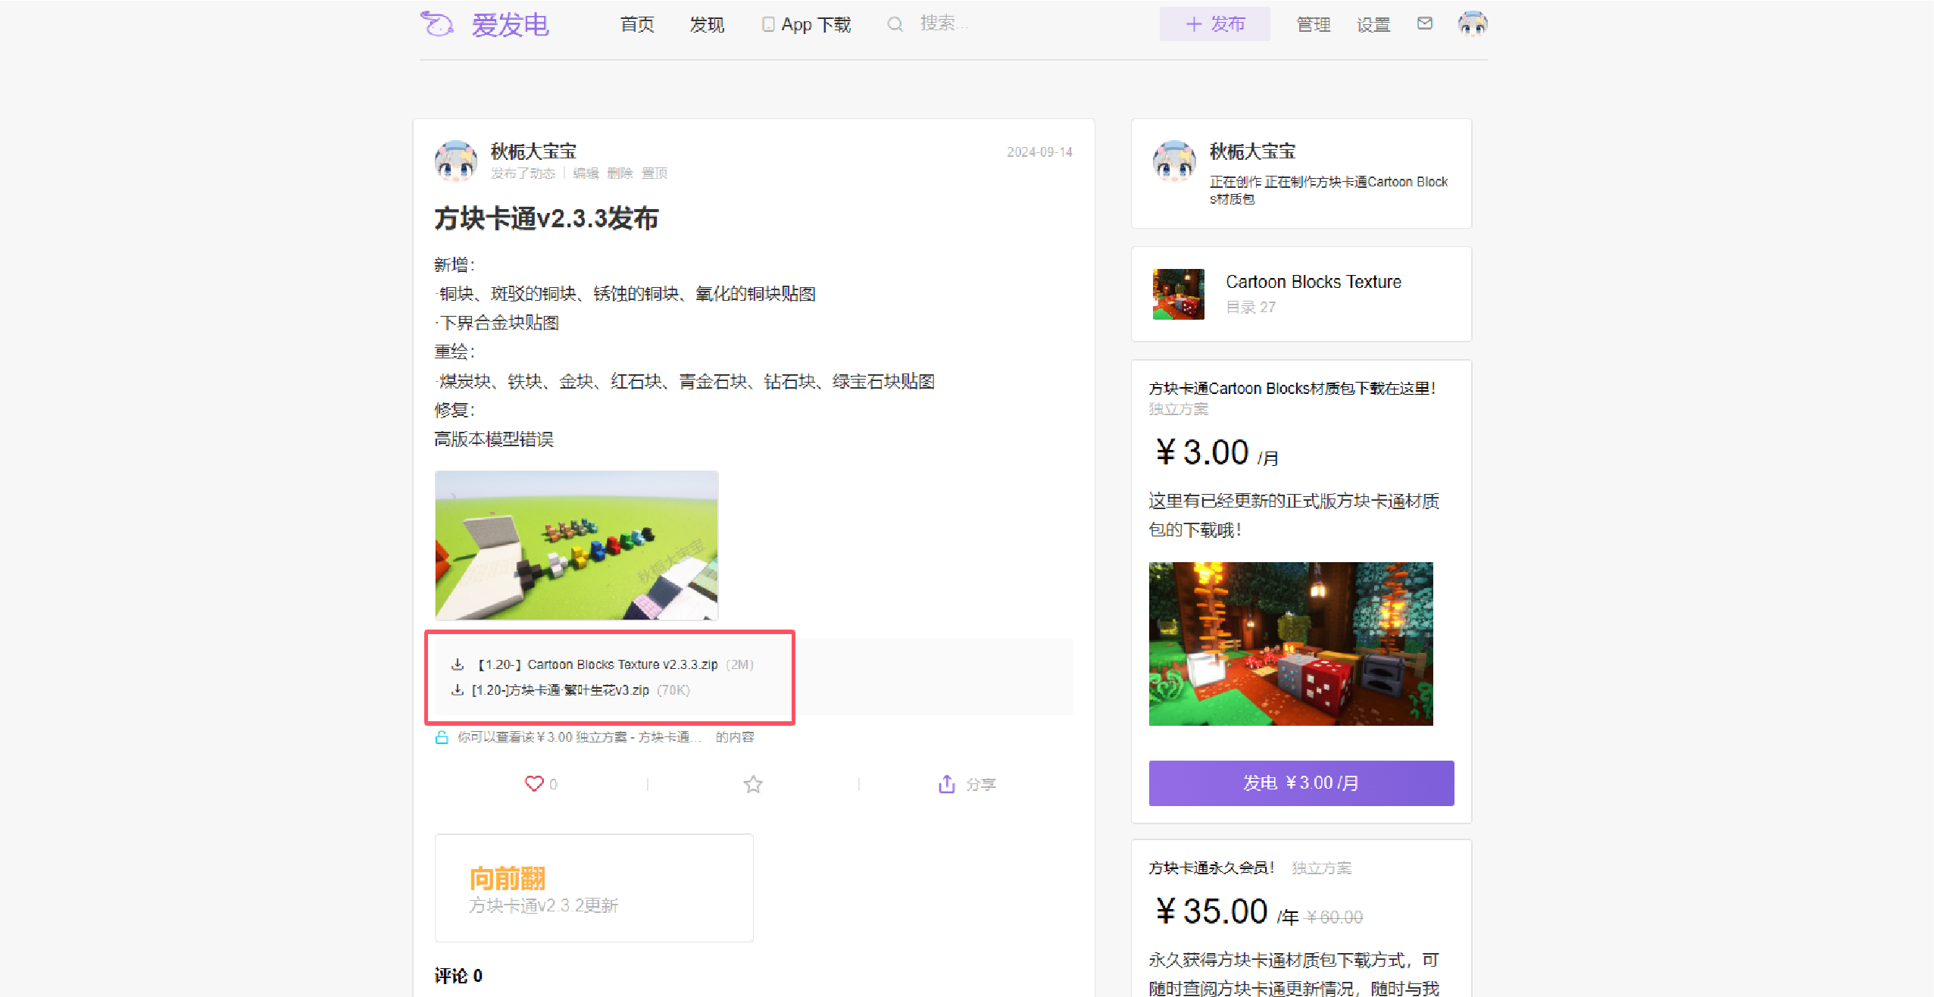Pin the post with 置顶
Image resolution: width=1934 pixels, height=997 pixels.
[x=655, y=173]
